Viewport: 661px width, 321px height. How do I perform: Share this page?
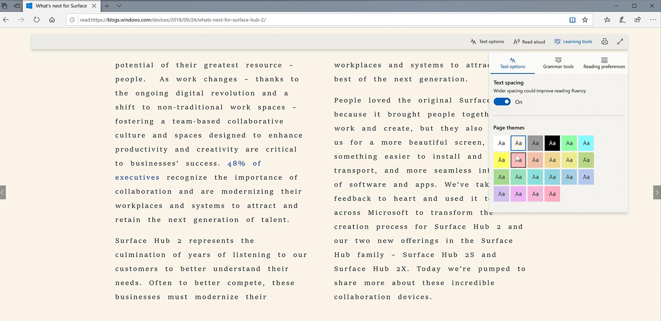click(638, 20)
